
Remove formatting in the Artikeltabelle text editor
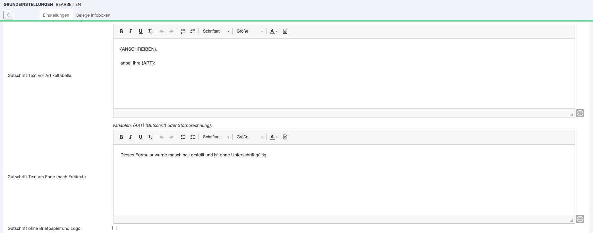pos(150,31)
